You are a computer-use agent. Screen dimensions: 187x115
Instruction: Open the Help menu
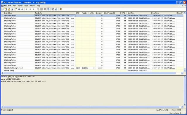coord(38,6)
